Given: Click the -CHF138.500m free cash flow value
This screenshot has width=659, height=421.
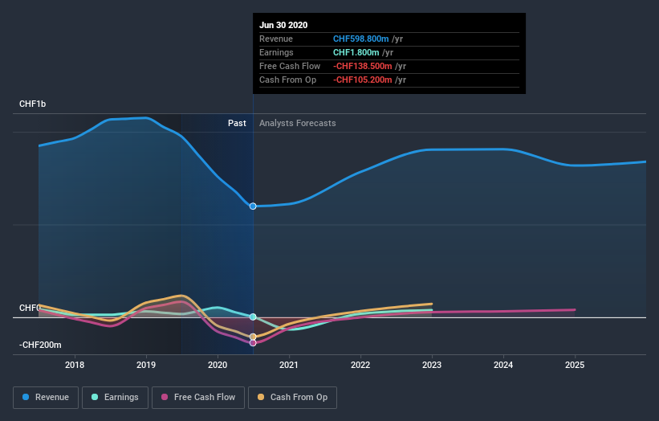Looking at the screenshot, I should coord(363,66).
